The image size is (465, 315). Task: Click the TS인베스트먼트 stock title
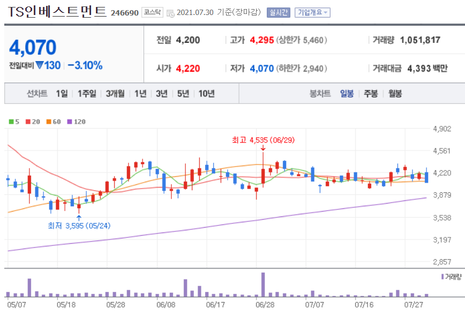pyautogui.click(x=57, y=12)
